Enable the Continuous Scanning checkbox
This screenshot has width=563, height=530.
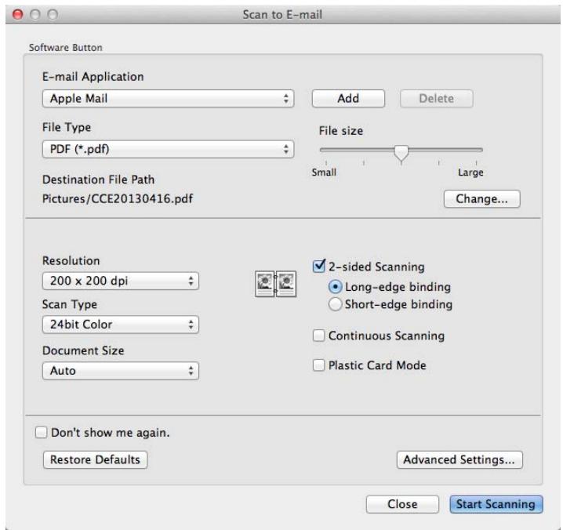point(318,336)
